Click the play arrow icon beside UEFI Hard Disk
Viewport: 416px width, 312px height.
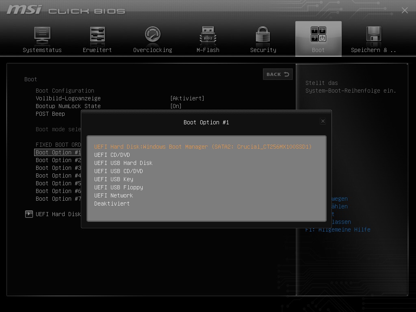tap(29, 214)
